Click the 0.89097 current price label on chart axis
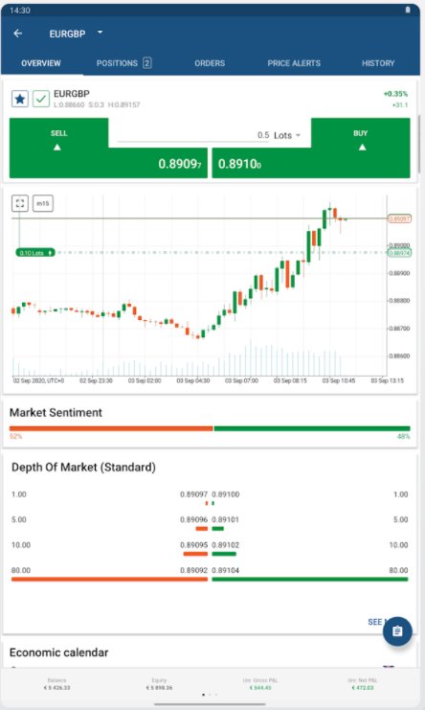This screenshot has height=710, width=425. tap(399, 218)
